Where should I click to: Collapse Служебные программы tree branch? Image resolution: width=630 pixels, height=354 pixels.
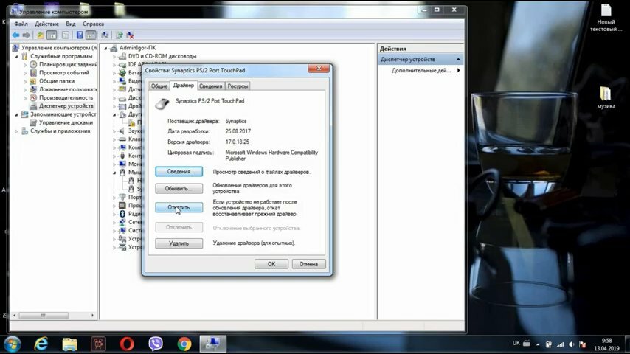coord(16,57)
